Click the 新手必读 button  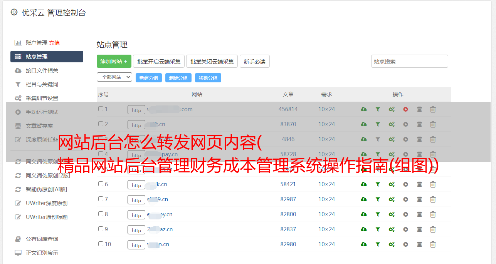point(254,61)
